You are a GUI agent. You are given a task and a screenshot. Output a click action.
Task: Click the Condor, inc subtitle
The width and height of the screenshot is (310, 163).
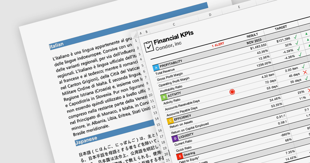coord(168,46)
